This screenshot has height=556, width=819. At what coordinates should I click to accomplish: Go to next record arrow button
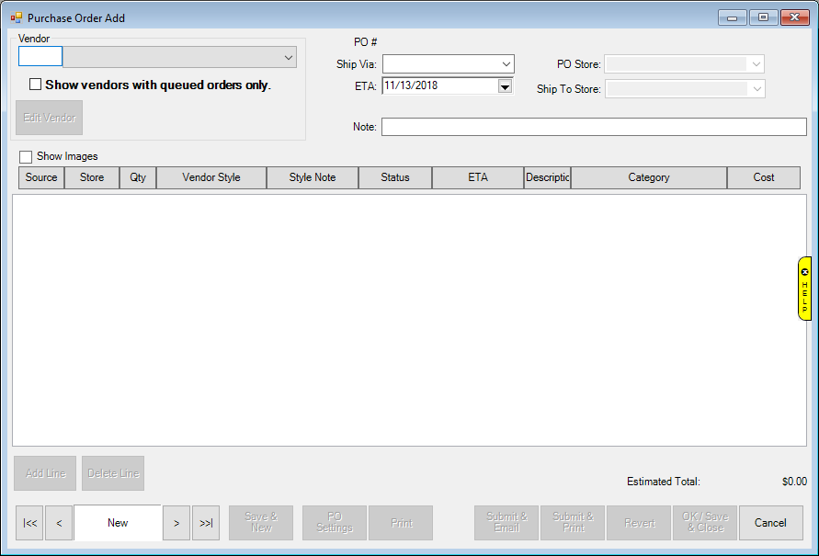176,523
